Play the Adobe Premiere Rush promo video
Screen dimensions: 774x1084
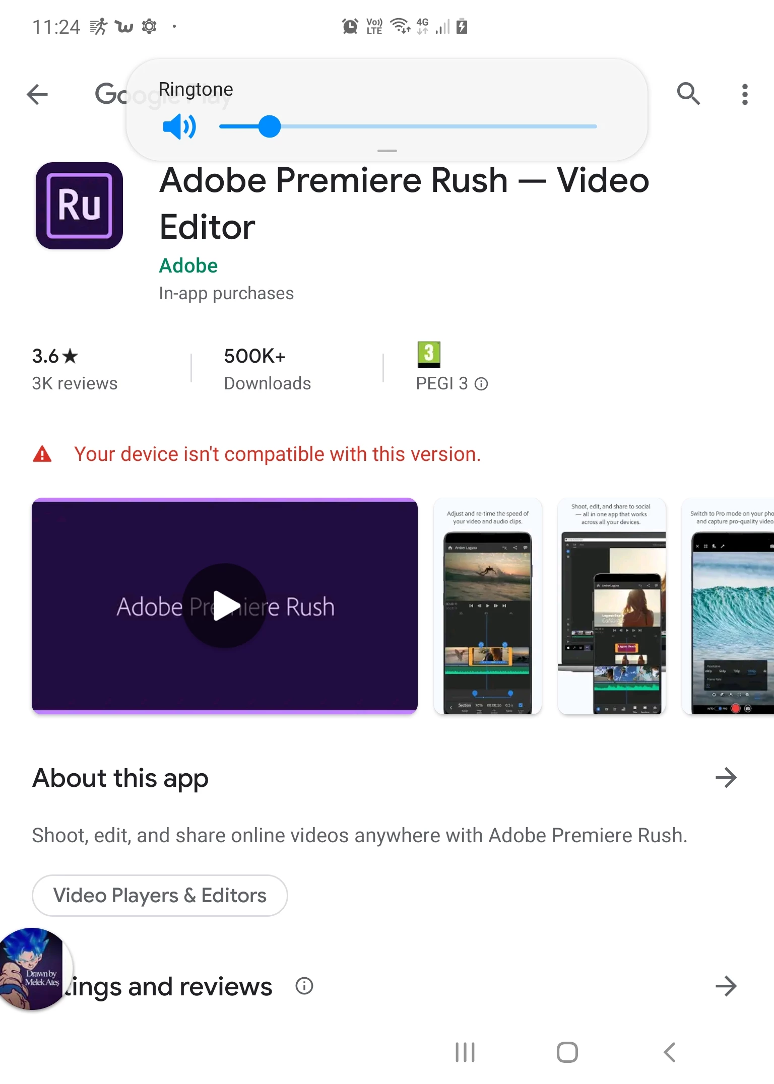tap(225, 606)
